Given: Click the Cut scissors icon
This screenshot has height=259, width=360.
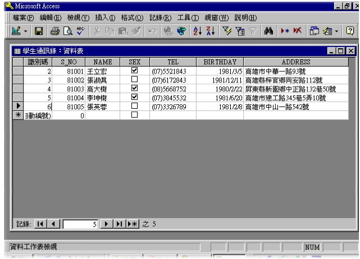Looking at the screenshot, I should tap(97, 31).
